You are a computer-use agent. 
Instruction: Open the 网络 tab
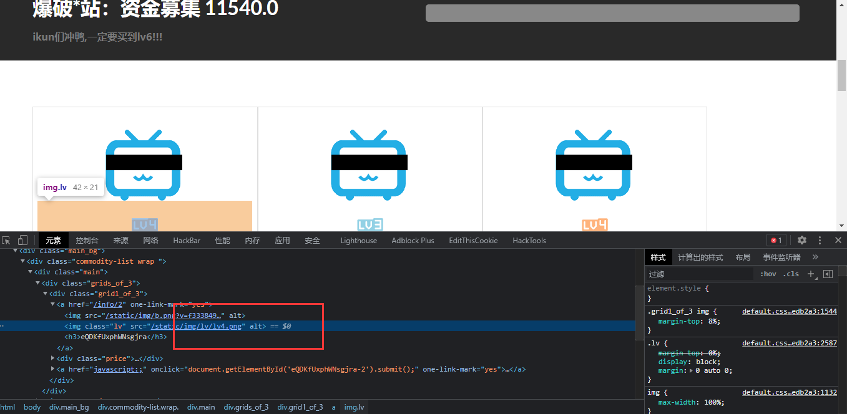(151, 241)
